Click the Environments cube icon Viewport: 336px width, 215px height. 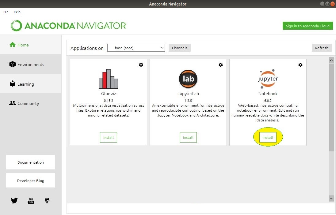point(13,64)
